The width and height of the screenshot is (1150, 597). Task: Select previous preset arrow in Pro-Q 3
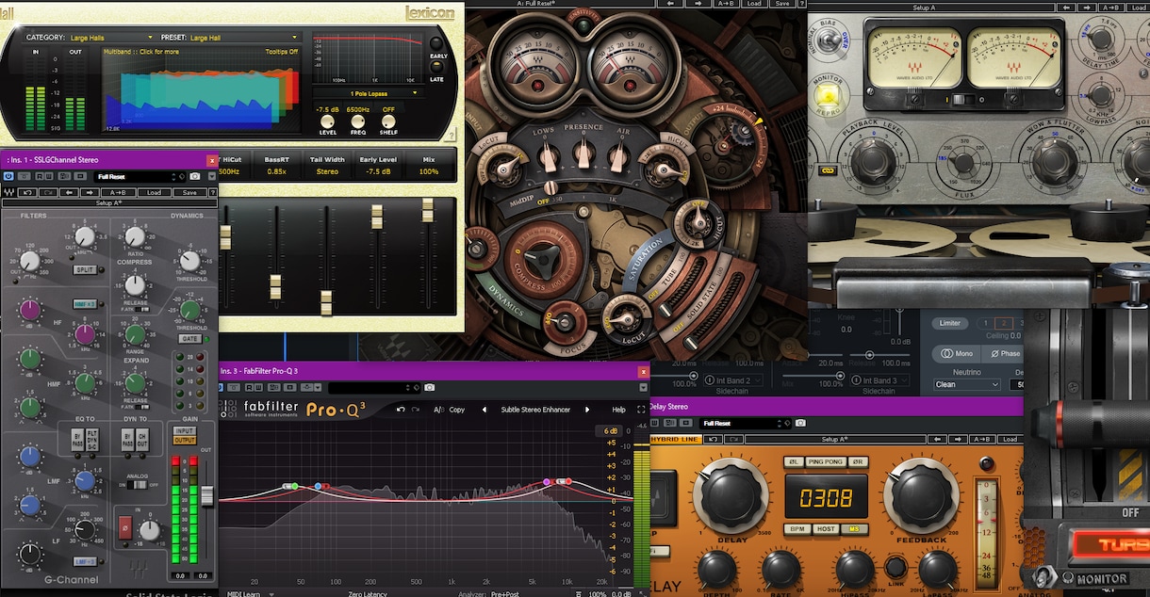coord(485,410)
